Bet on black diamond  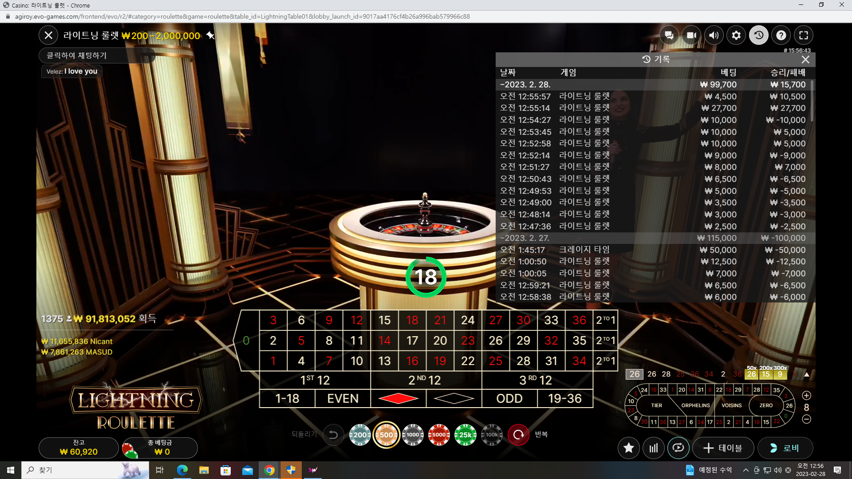click(454, 399)
